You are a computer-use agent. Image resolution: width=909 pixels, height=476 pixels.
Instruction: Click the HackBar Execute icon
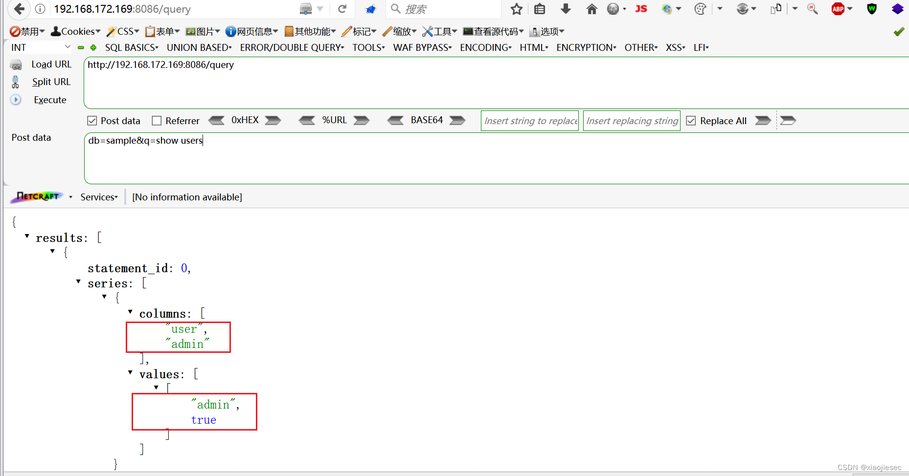point(15,100)
